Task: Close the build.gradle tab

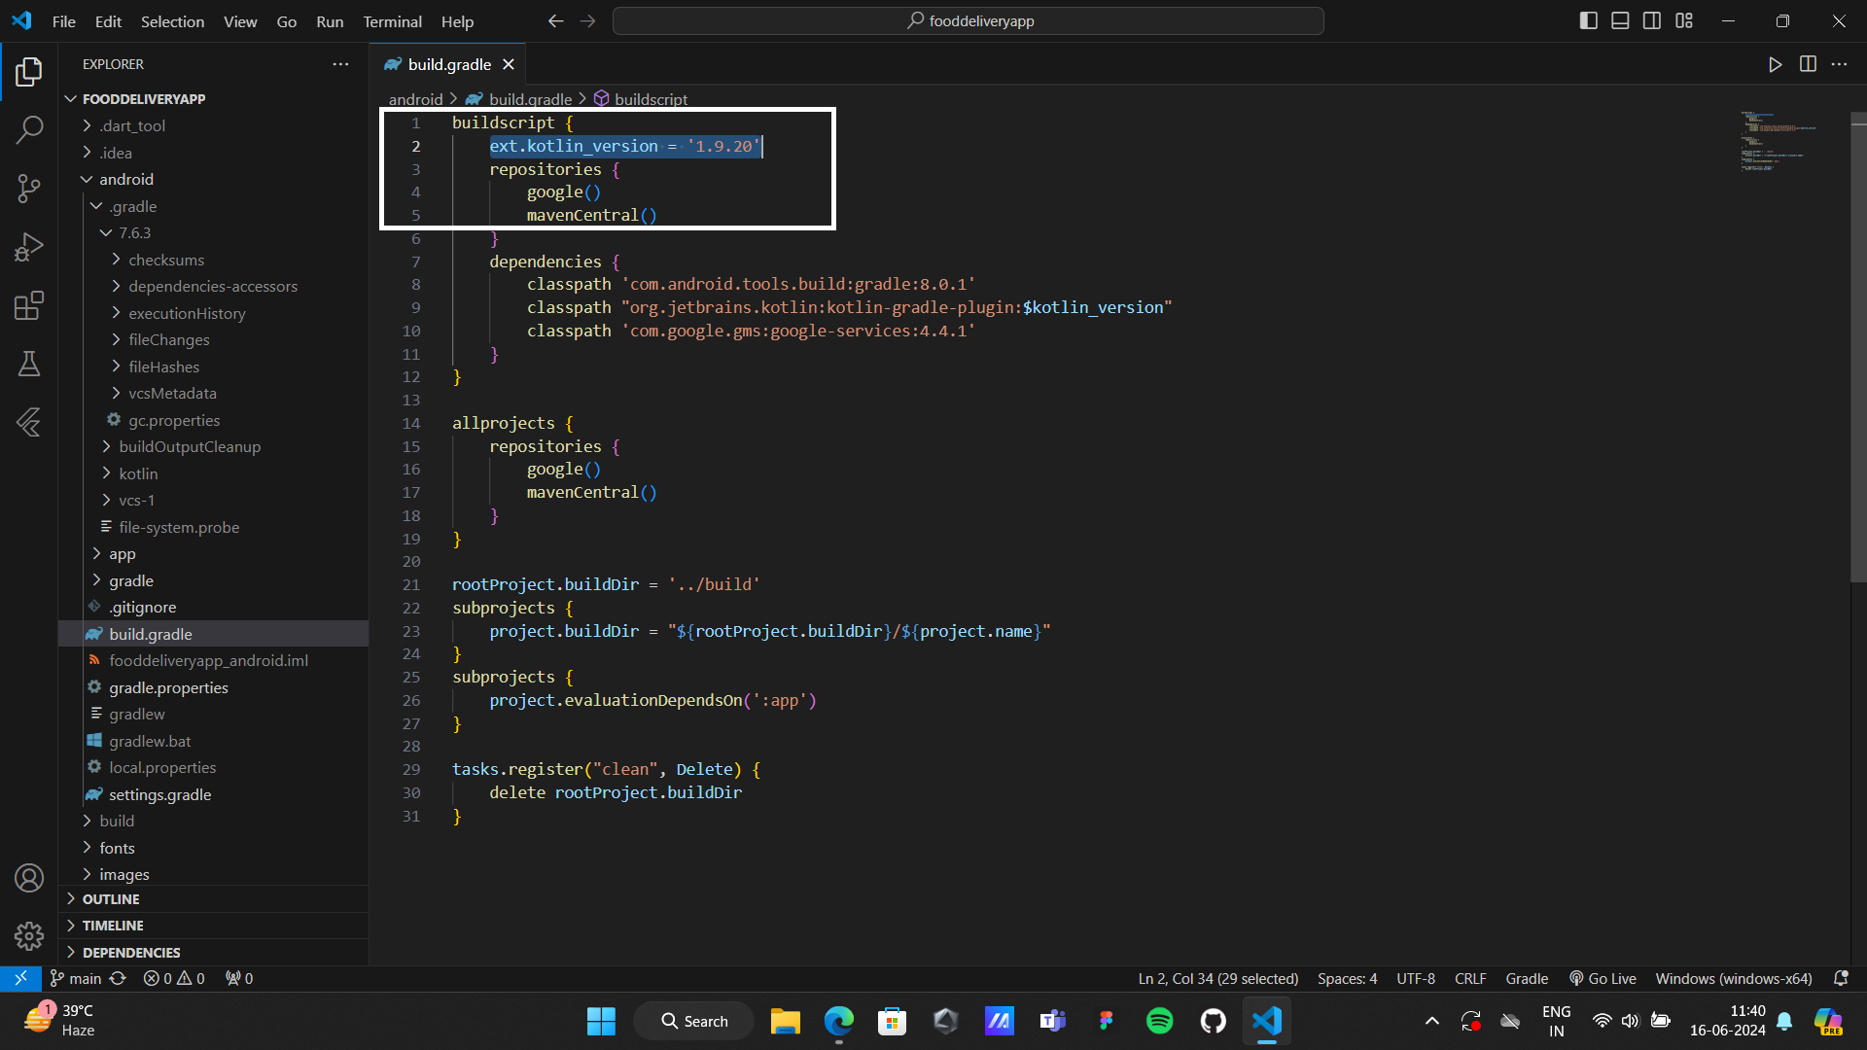Action: [x=509, y=64]
